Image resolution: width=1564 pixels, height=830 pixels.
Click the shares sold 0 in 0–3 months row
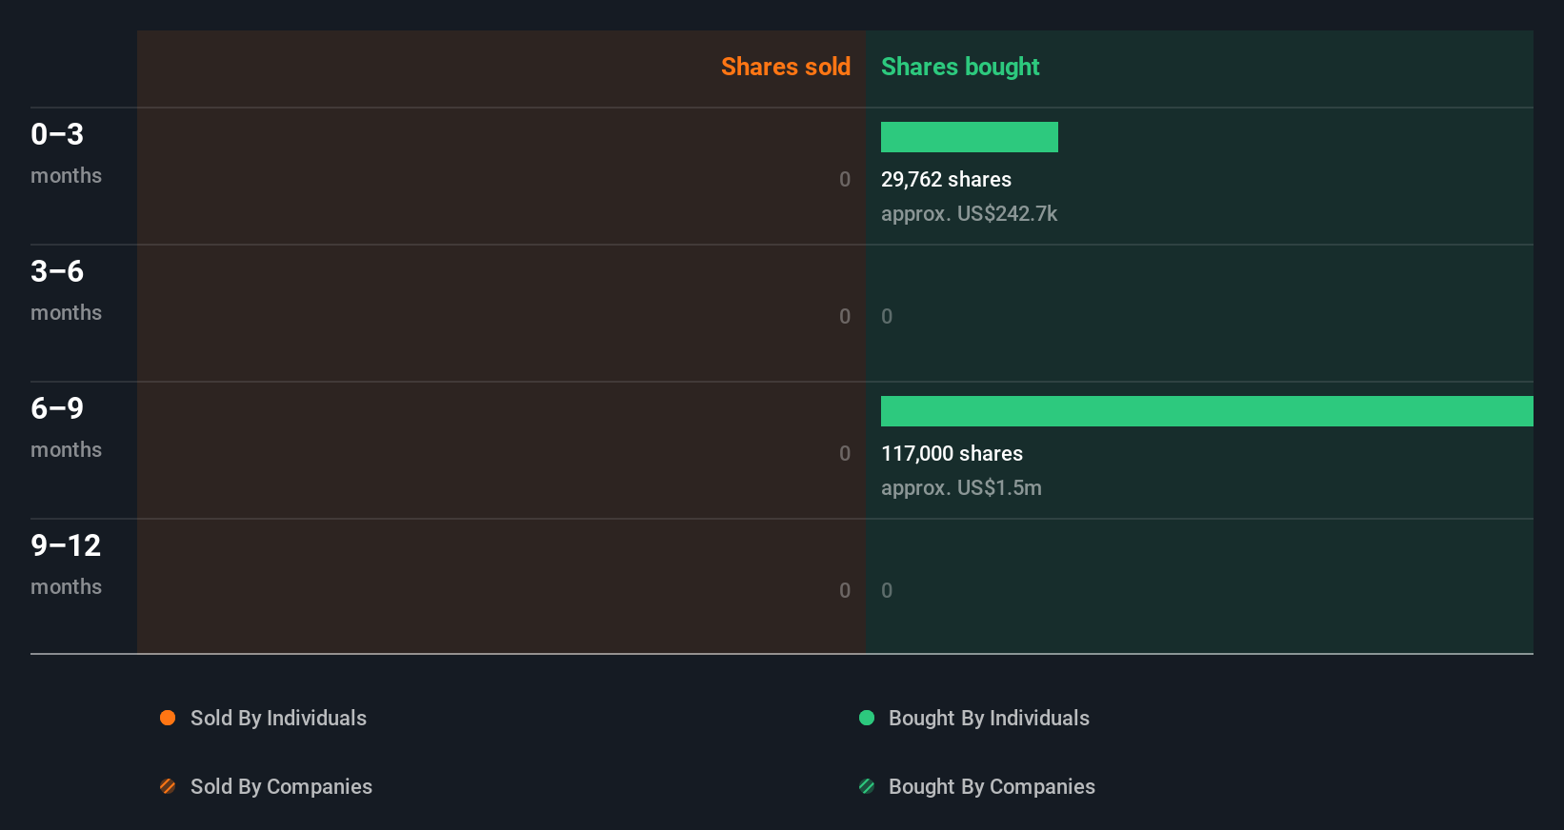pyautogui.click(x=845, y=179)
